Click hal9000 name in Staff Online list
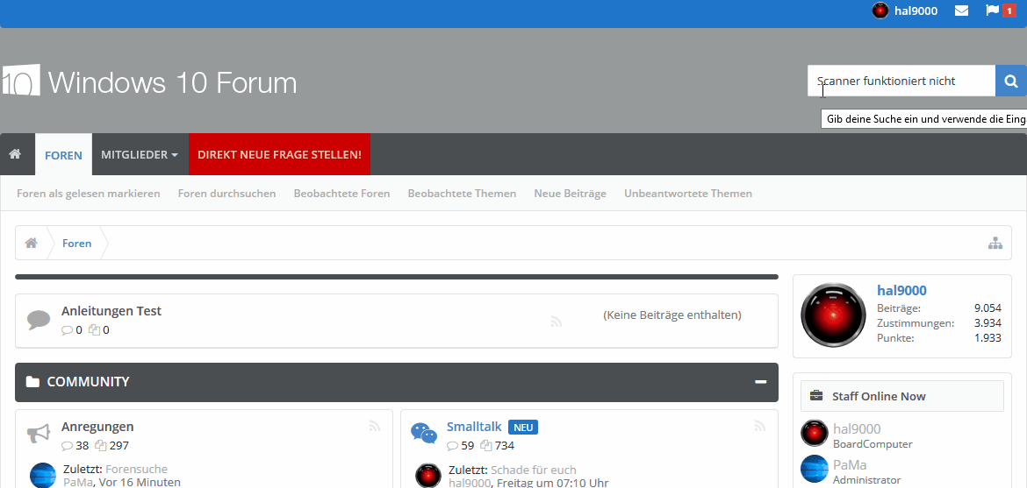 coord(857,429)
